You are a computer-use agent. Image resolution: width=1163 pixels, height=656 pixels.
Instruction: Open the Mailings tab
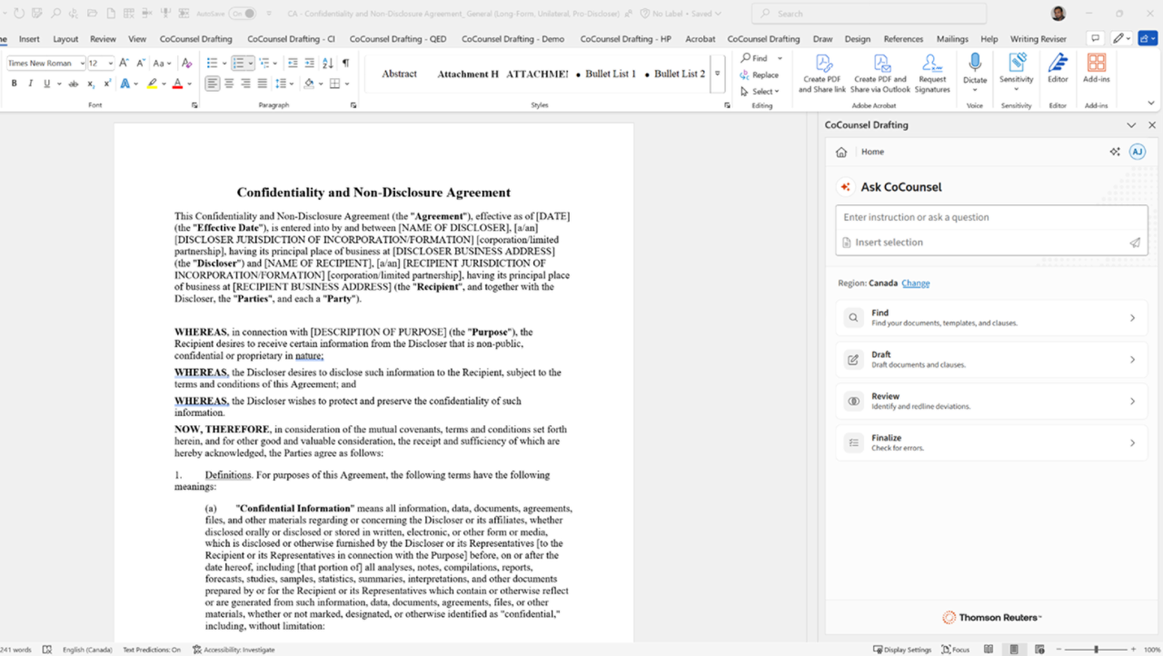(952, 39)
